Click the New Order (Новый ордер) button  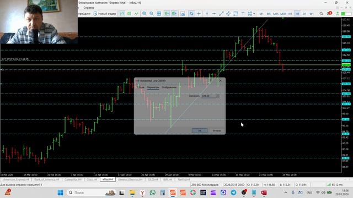coord(105,14)
